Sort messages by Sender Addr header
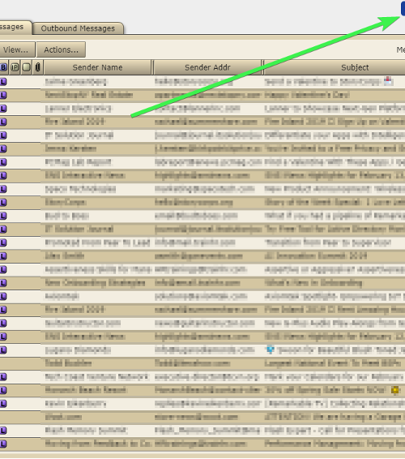The height and width of the screenshot is (459, 405). 207,67
